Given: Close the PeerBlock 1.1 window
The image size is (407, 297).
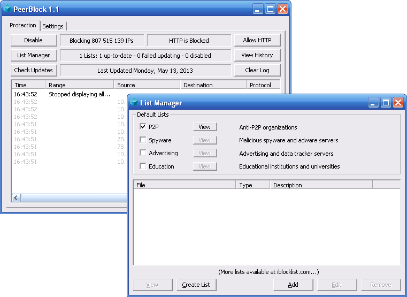Looking at the screenshot, I should click(x=282, y=9).
